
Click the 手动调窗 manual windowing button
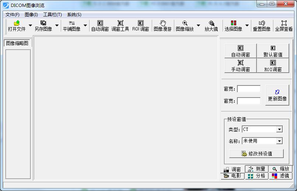click(x=241, y=65)
